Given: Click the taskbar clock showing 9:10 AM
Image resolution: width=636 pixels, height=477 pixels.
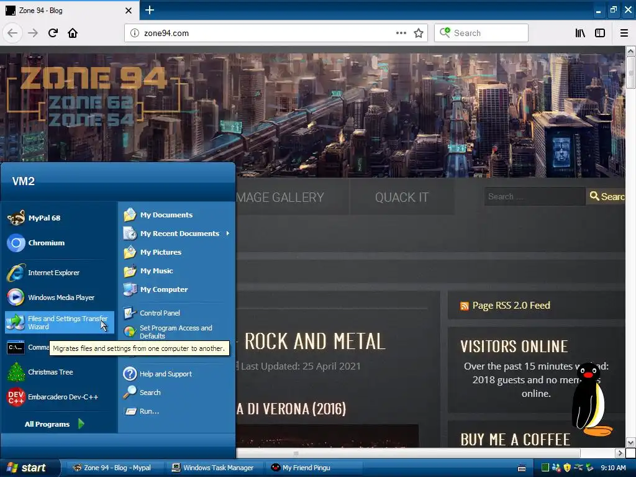Looking at the screenshot, I should [613, 468].
